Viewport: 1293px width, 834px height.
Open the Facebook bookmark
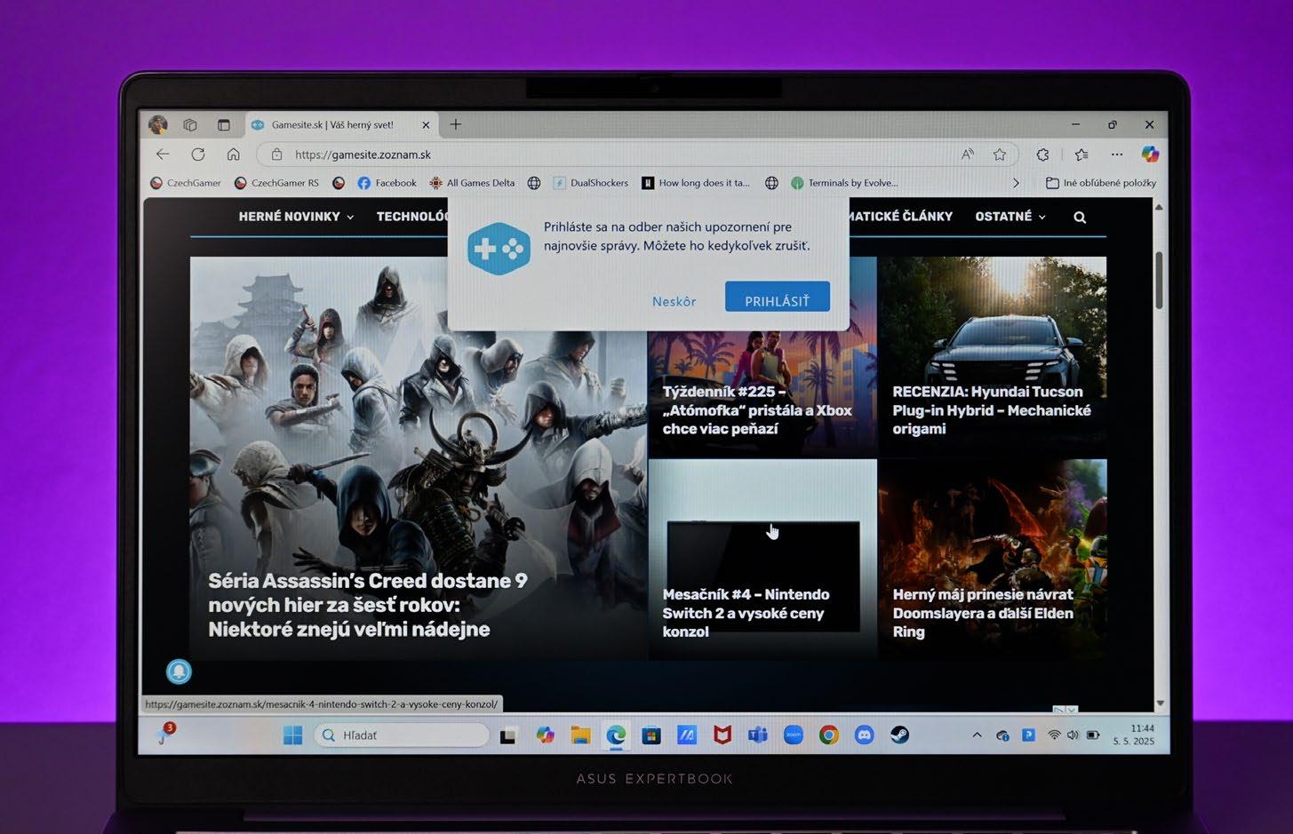(387, 183)
